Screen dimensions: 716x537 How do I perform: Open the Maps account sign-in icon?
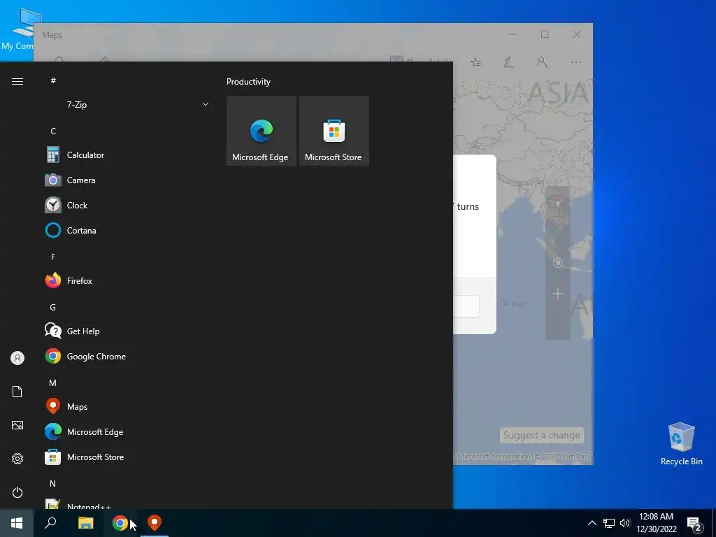pos(543,62)
